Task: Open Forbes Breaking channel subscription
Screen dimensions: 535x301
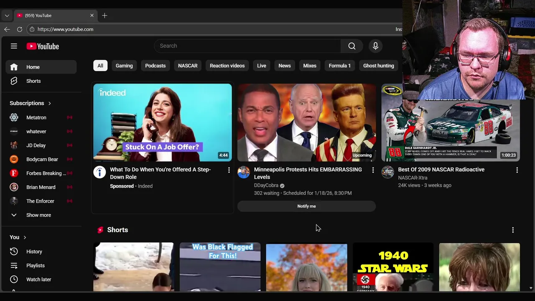Action: click(x=41, y=173)
